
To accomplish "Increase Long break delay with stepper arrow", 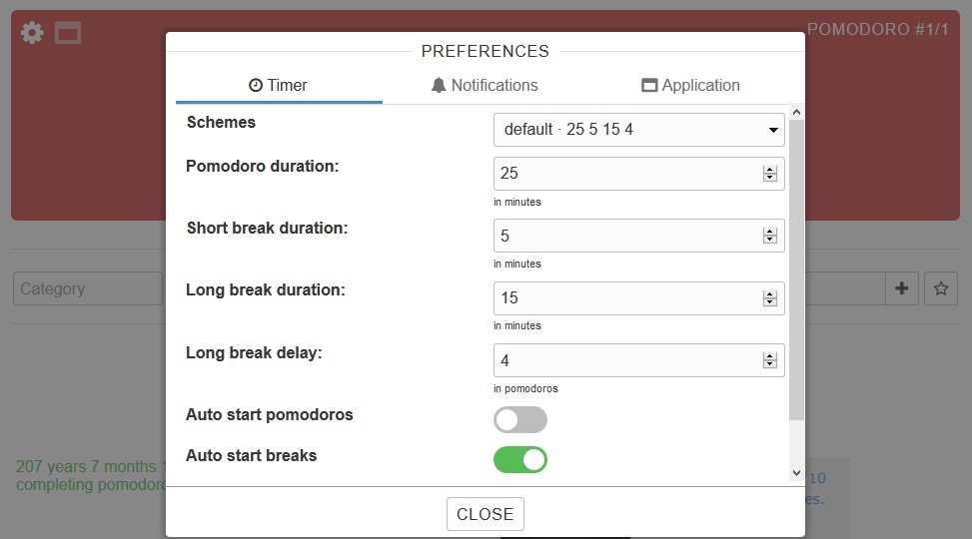I will 769,355.
